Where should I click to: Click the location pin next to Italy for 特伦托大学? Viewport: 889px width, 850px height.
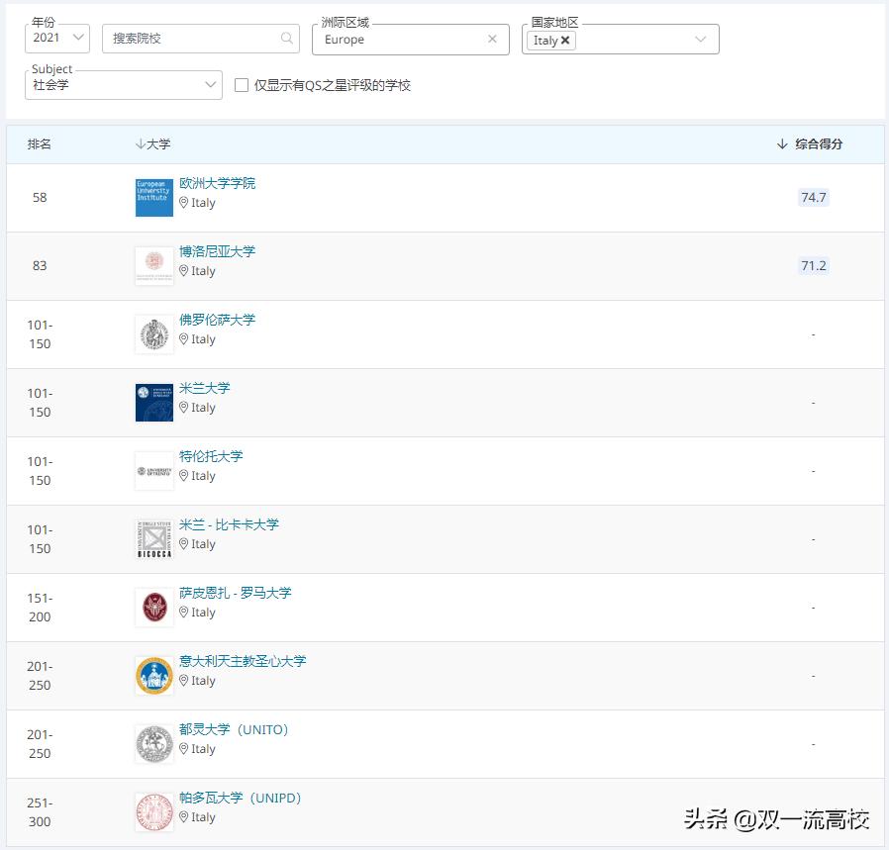click(x=185, y=476)
